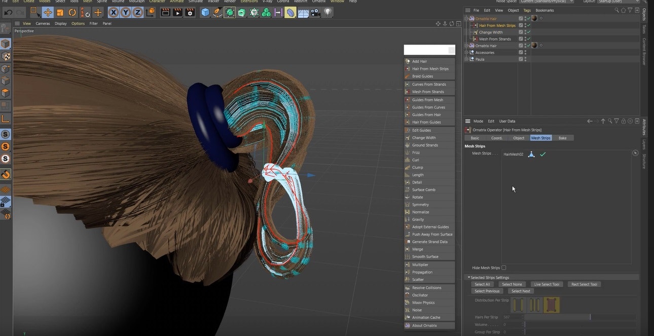Click Frizz in the Ornatrix operator list
Image resolution: width=654 pixels, height=336 pixels.
(429, 153)
